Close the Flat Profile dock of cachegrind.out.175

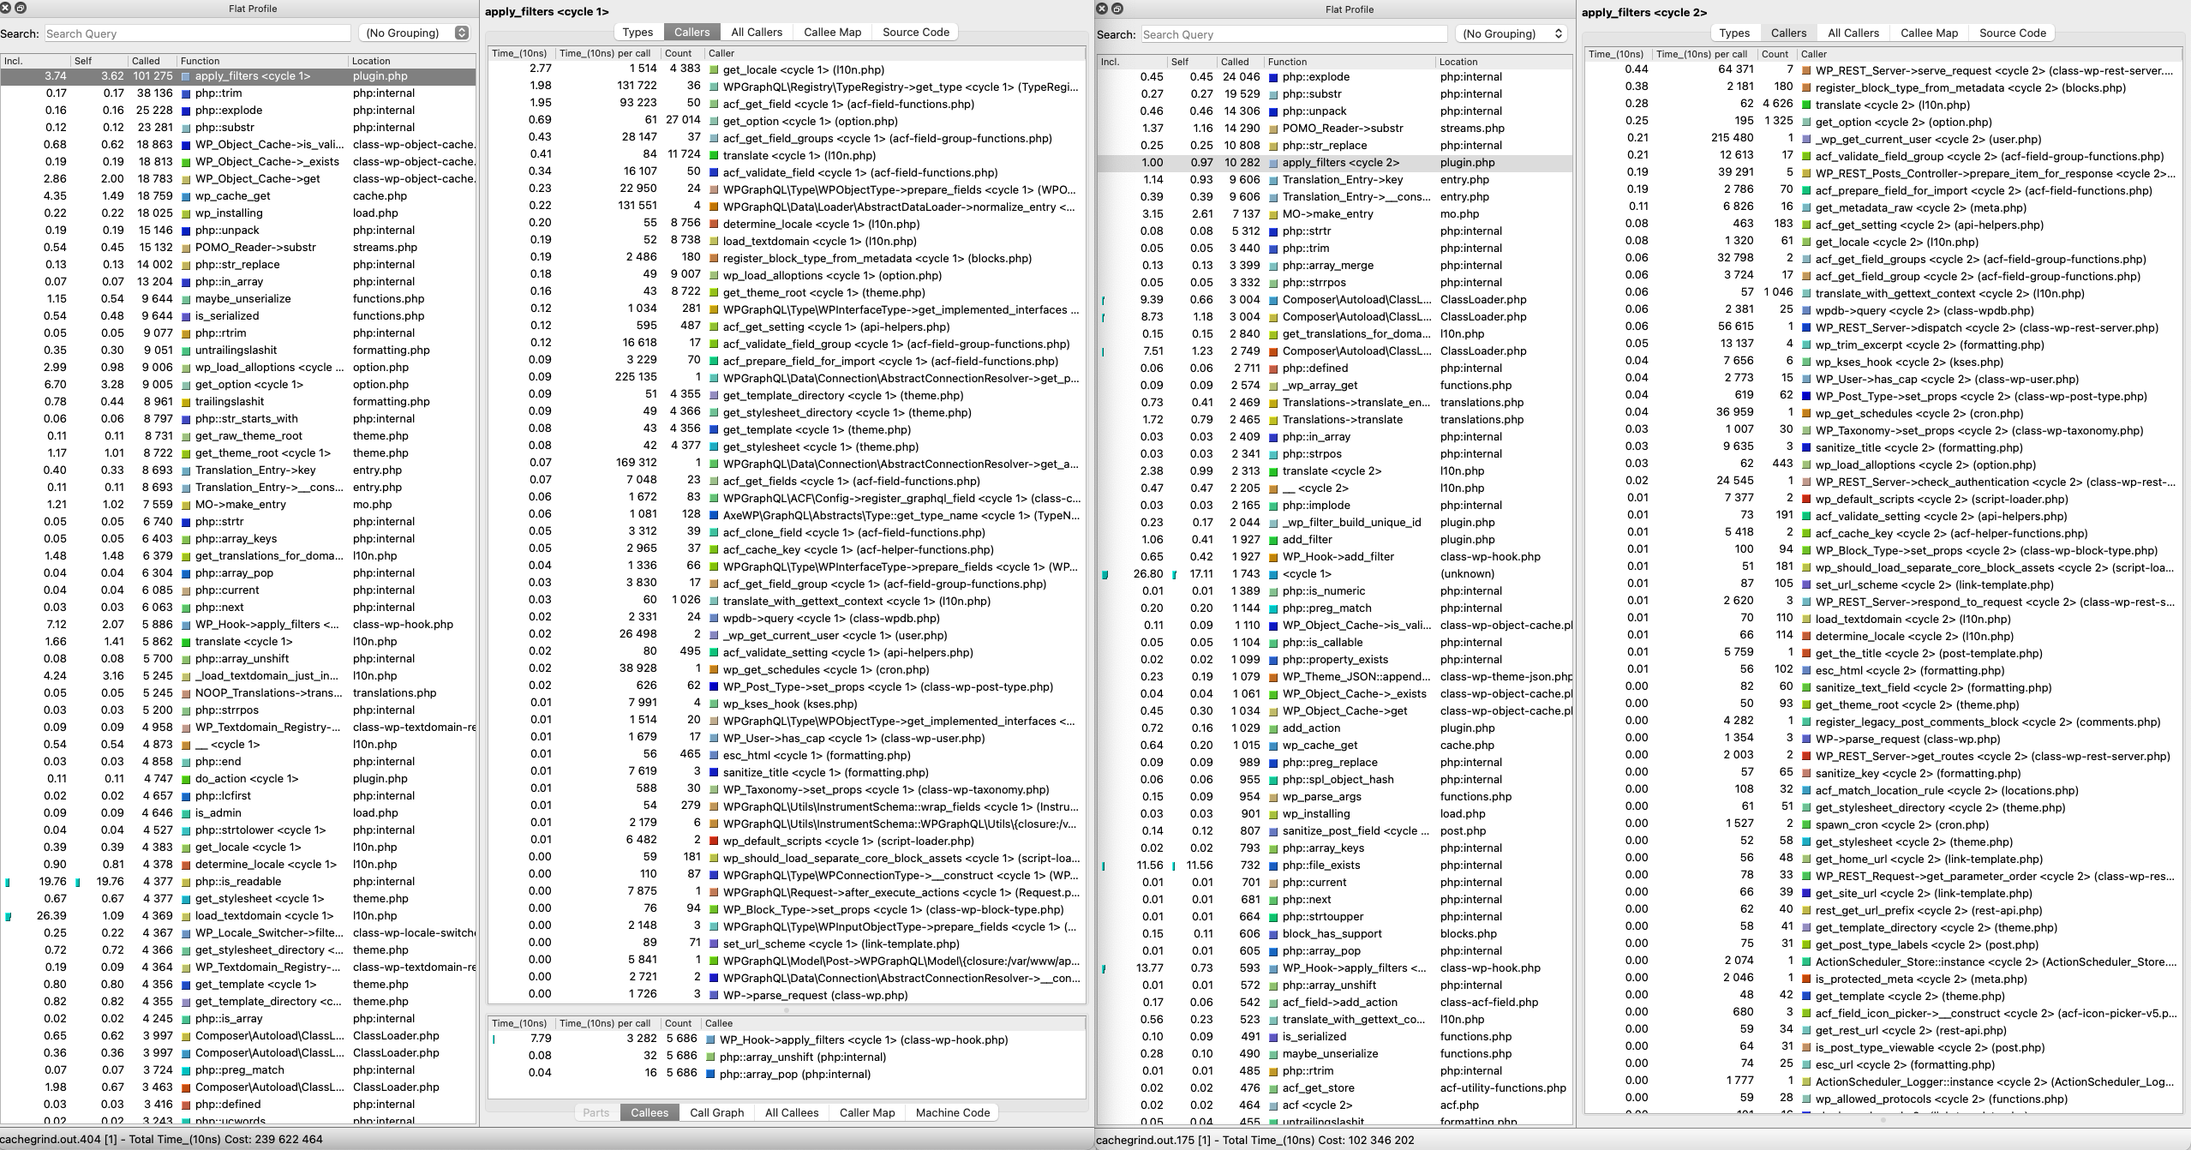click(1103, 9)
